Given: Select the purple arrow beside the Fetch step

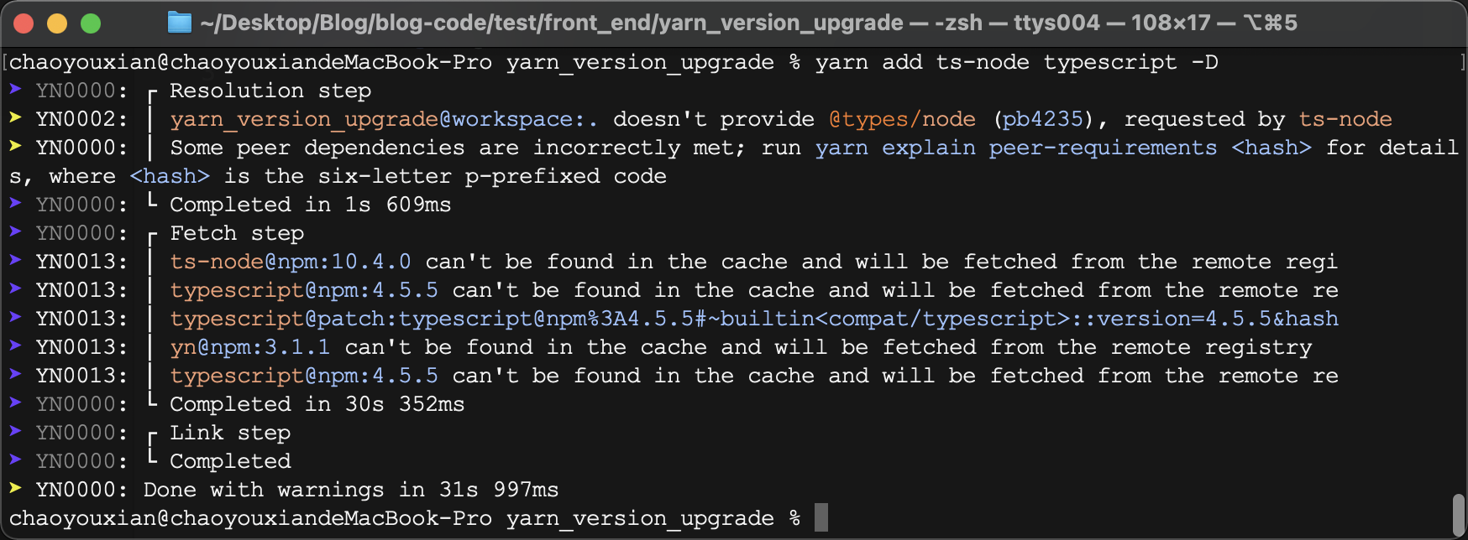Looking at the screenshot, I should pyautogui.click(x=15, y=232).
